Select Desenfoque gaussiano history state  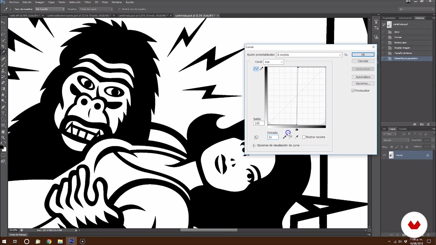407,59
